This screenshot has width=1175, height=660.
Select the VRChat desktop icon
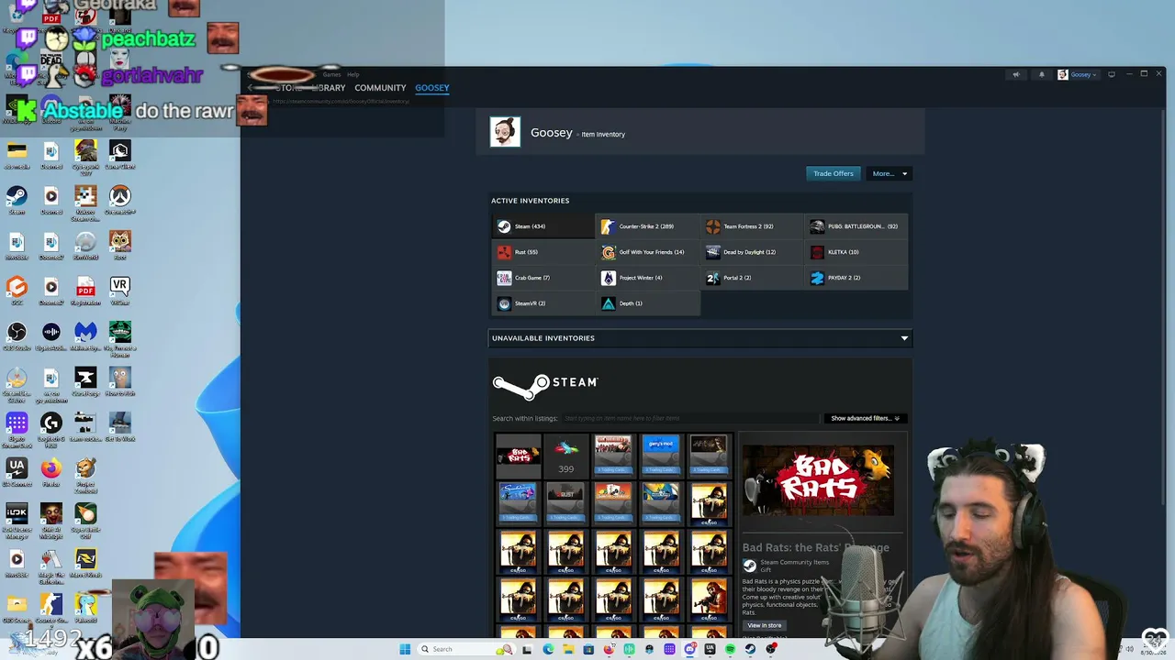(120, 291)
